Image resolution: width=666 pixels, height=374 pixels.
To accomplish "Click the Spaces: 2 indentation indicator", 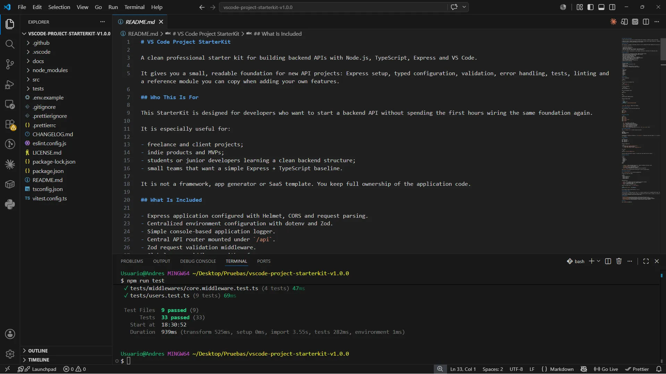I will point(492,369).
